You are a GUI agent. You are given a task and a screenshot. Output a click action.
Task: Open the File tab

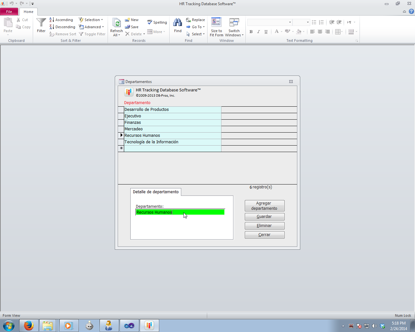[9, 12]
